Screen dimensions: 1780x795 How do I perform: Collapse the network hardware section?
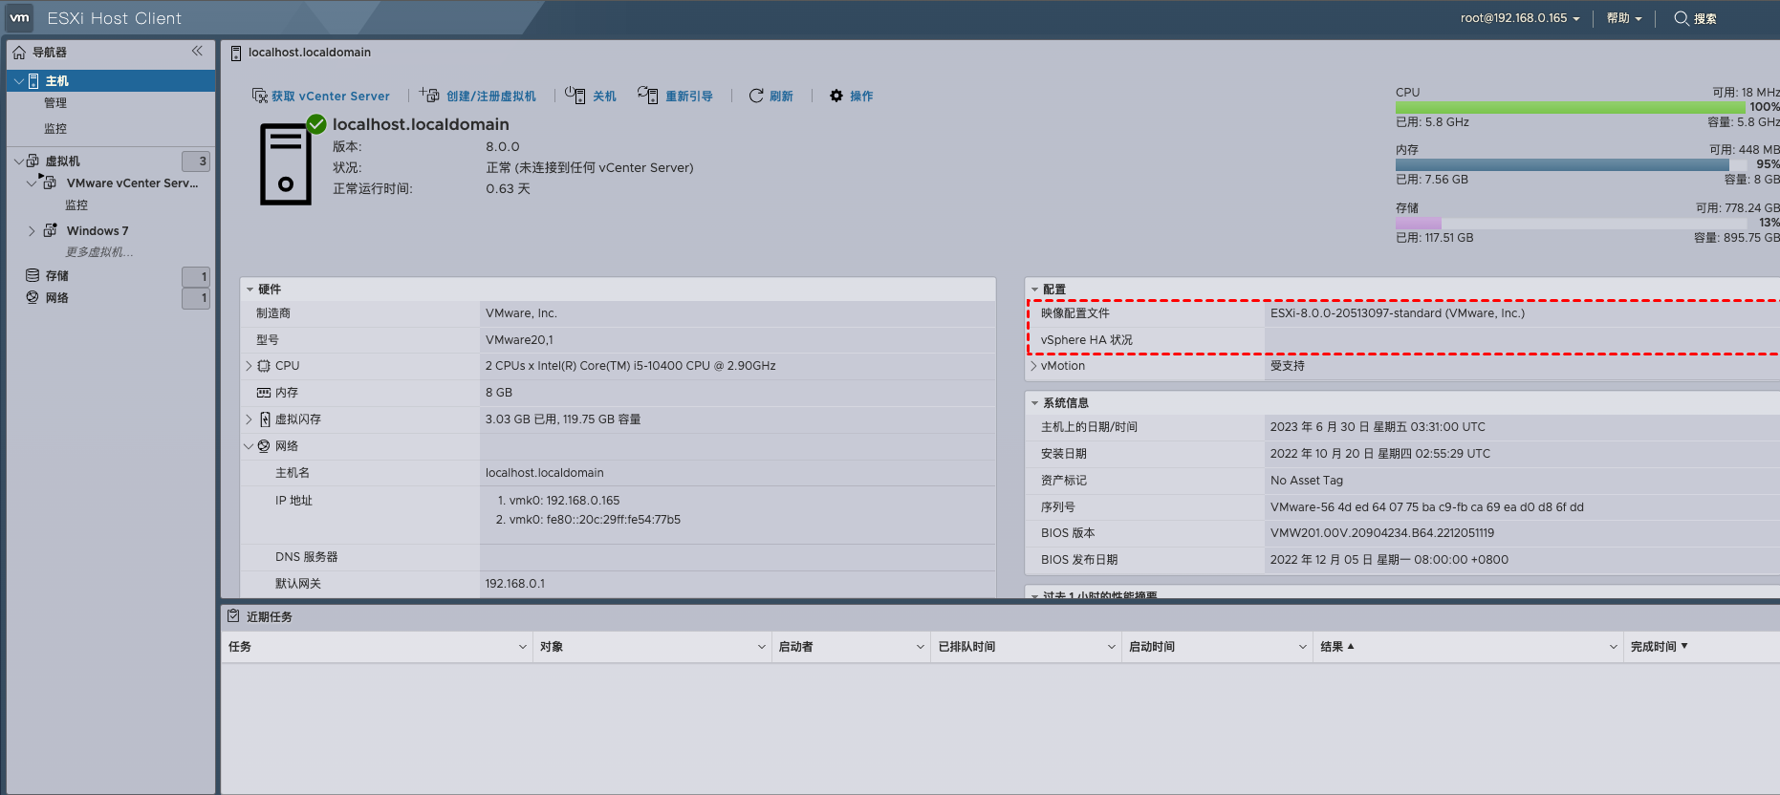(250, 446)
